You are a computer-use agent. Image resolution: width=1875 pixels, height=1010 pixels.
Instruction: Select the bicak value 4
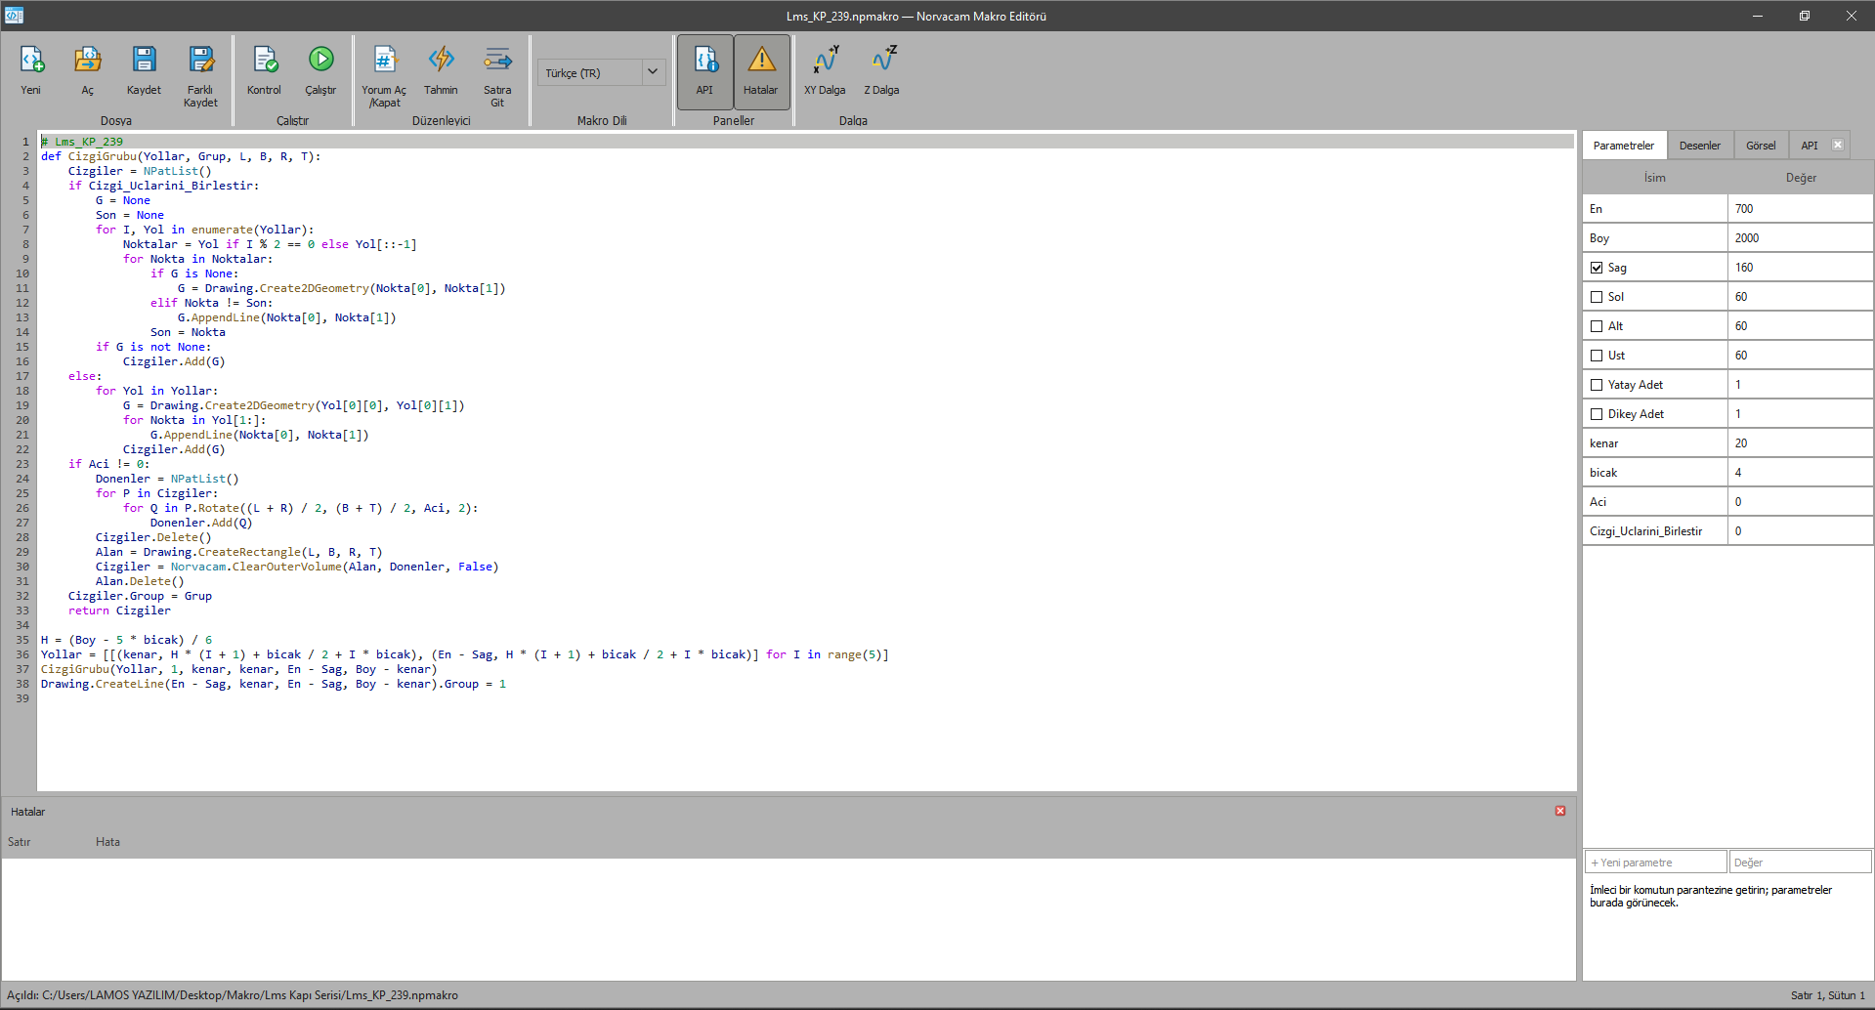tap(1800, 473)
